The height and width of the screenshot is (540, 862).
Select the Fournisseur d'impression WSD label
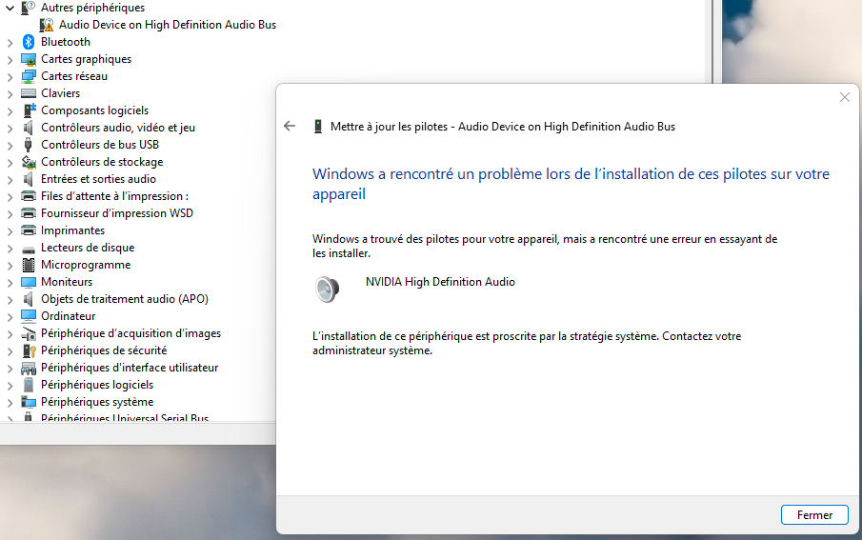117,212
